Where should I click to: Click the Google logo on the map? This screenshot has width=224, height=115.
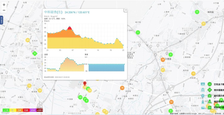pos(5,113)
